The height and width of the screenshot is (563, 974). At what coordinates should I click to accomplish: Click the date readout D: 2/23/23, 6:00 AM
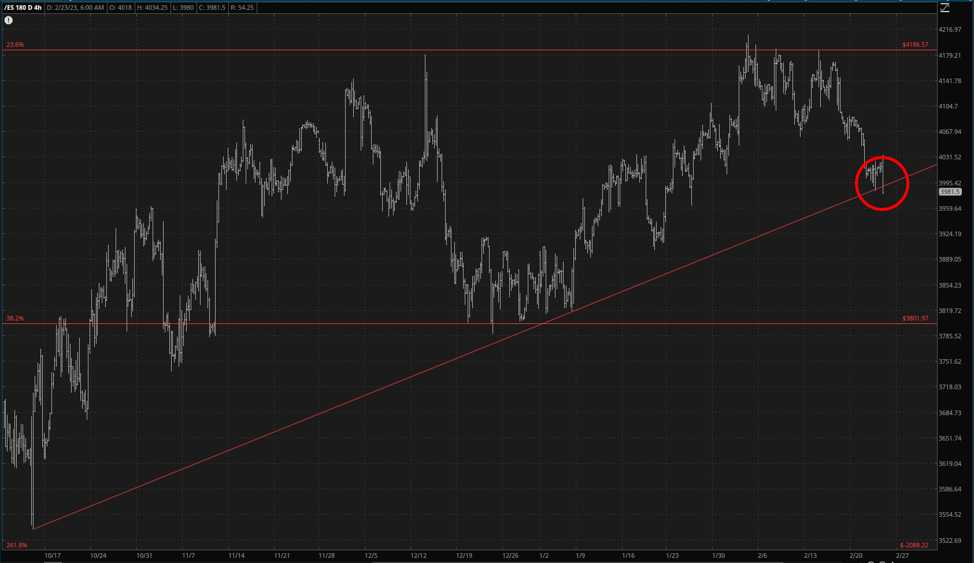coord(76,8)
